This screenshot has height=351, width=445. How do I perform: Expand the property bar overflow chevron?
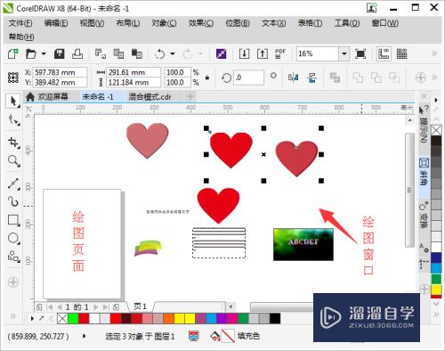(434, 78)
